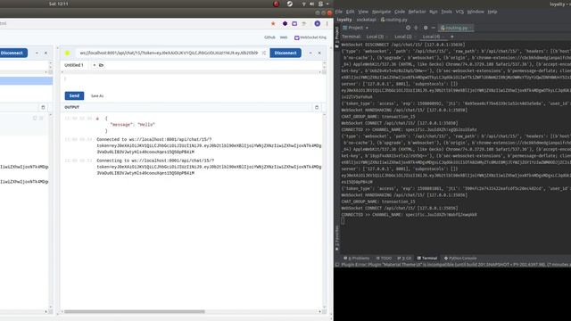Screen dimensions: 571x321
Task: Click the locate file target icon in Project toolbar
Action: [408, 28]
